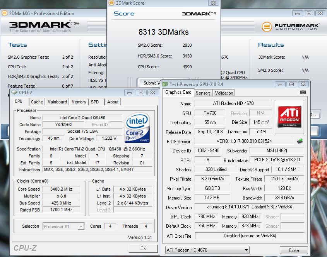The image size is (327, 257).
Task: Click the 8313 3DMarks score text
Action: point(163,32)
